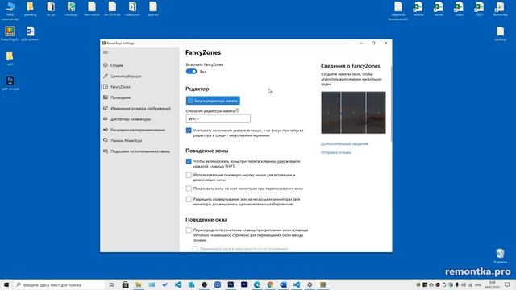Open Task View from the taskbar
Viewport: 516px width, 290px height.
[112, 284]
